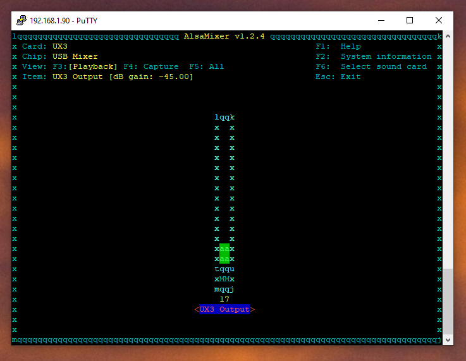Click Esc Exit option
Viewport: 466px width, 361px height.
[338, 76]
